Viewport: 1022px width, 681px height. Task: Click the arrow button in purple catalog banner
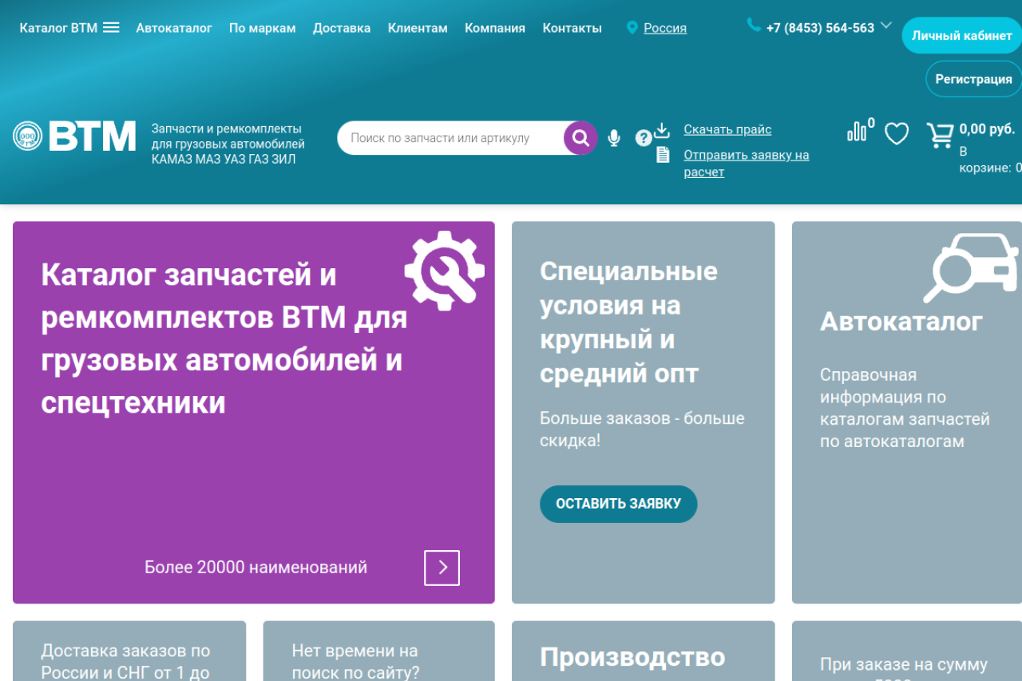coord(442,568)
